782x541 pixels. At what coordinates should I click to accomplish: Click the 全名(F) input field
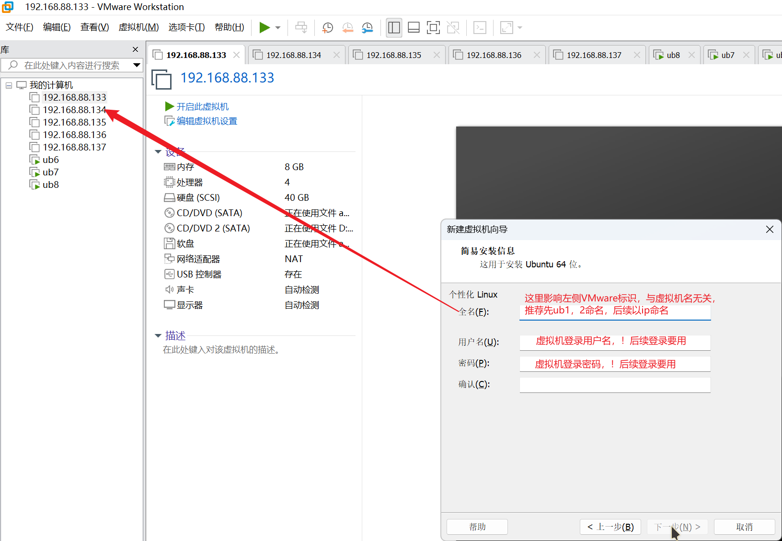(615, 311)
